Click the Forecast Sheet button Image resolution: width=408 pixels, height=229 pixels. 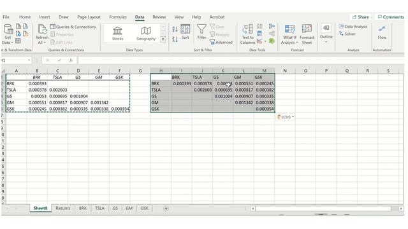pos(307,34)
